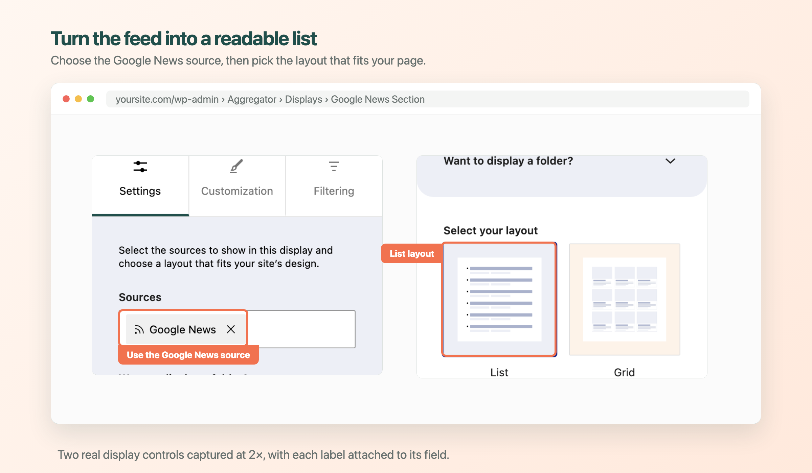Click the Settings sliders icon
Screen dimensions: 812x473
pos(140,167)
